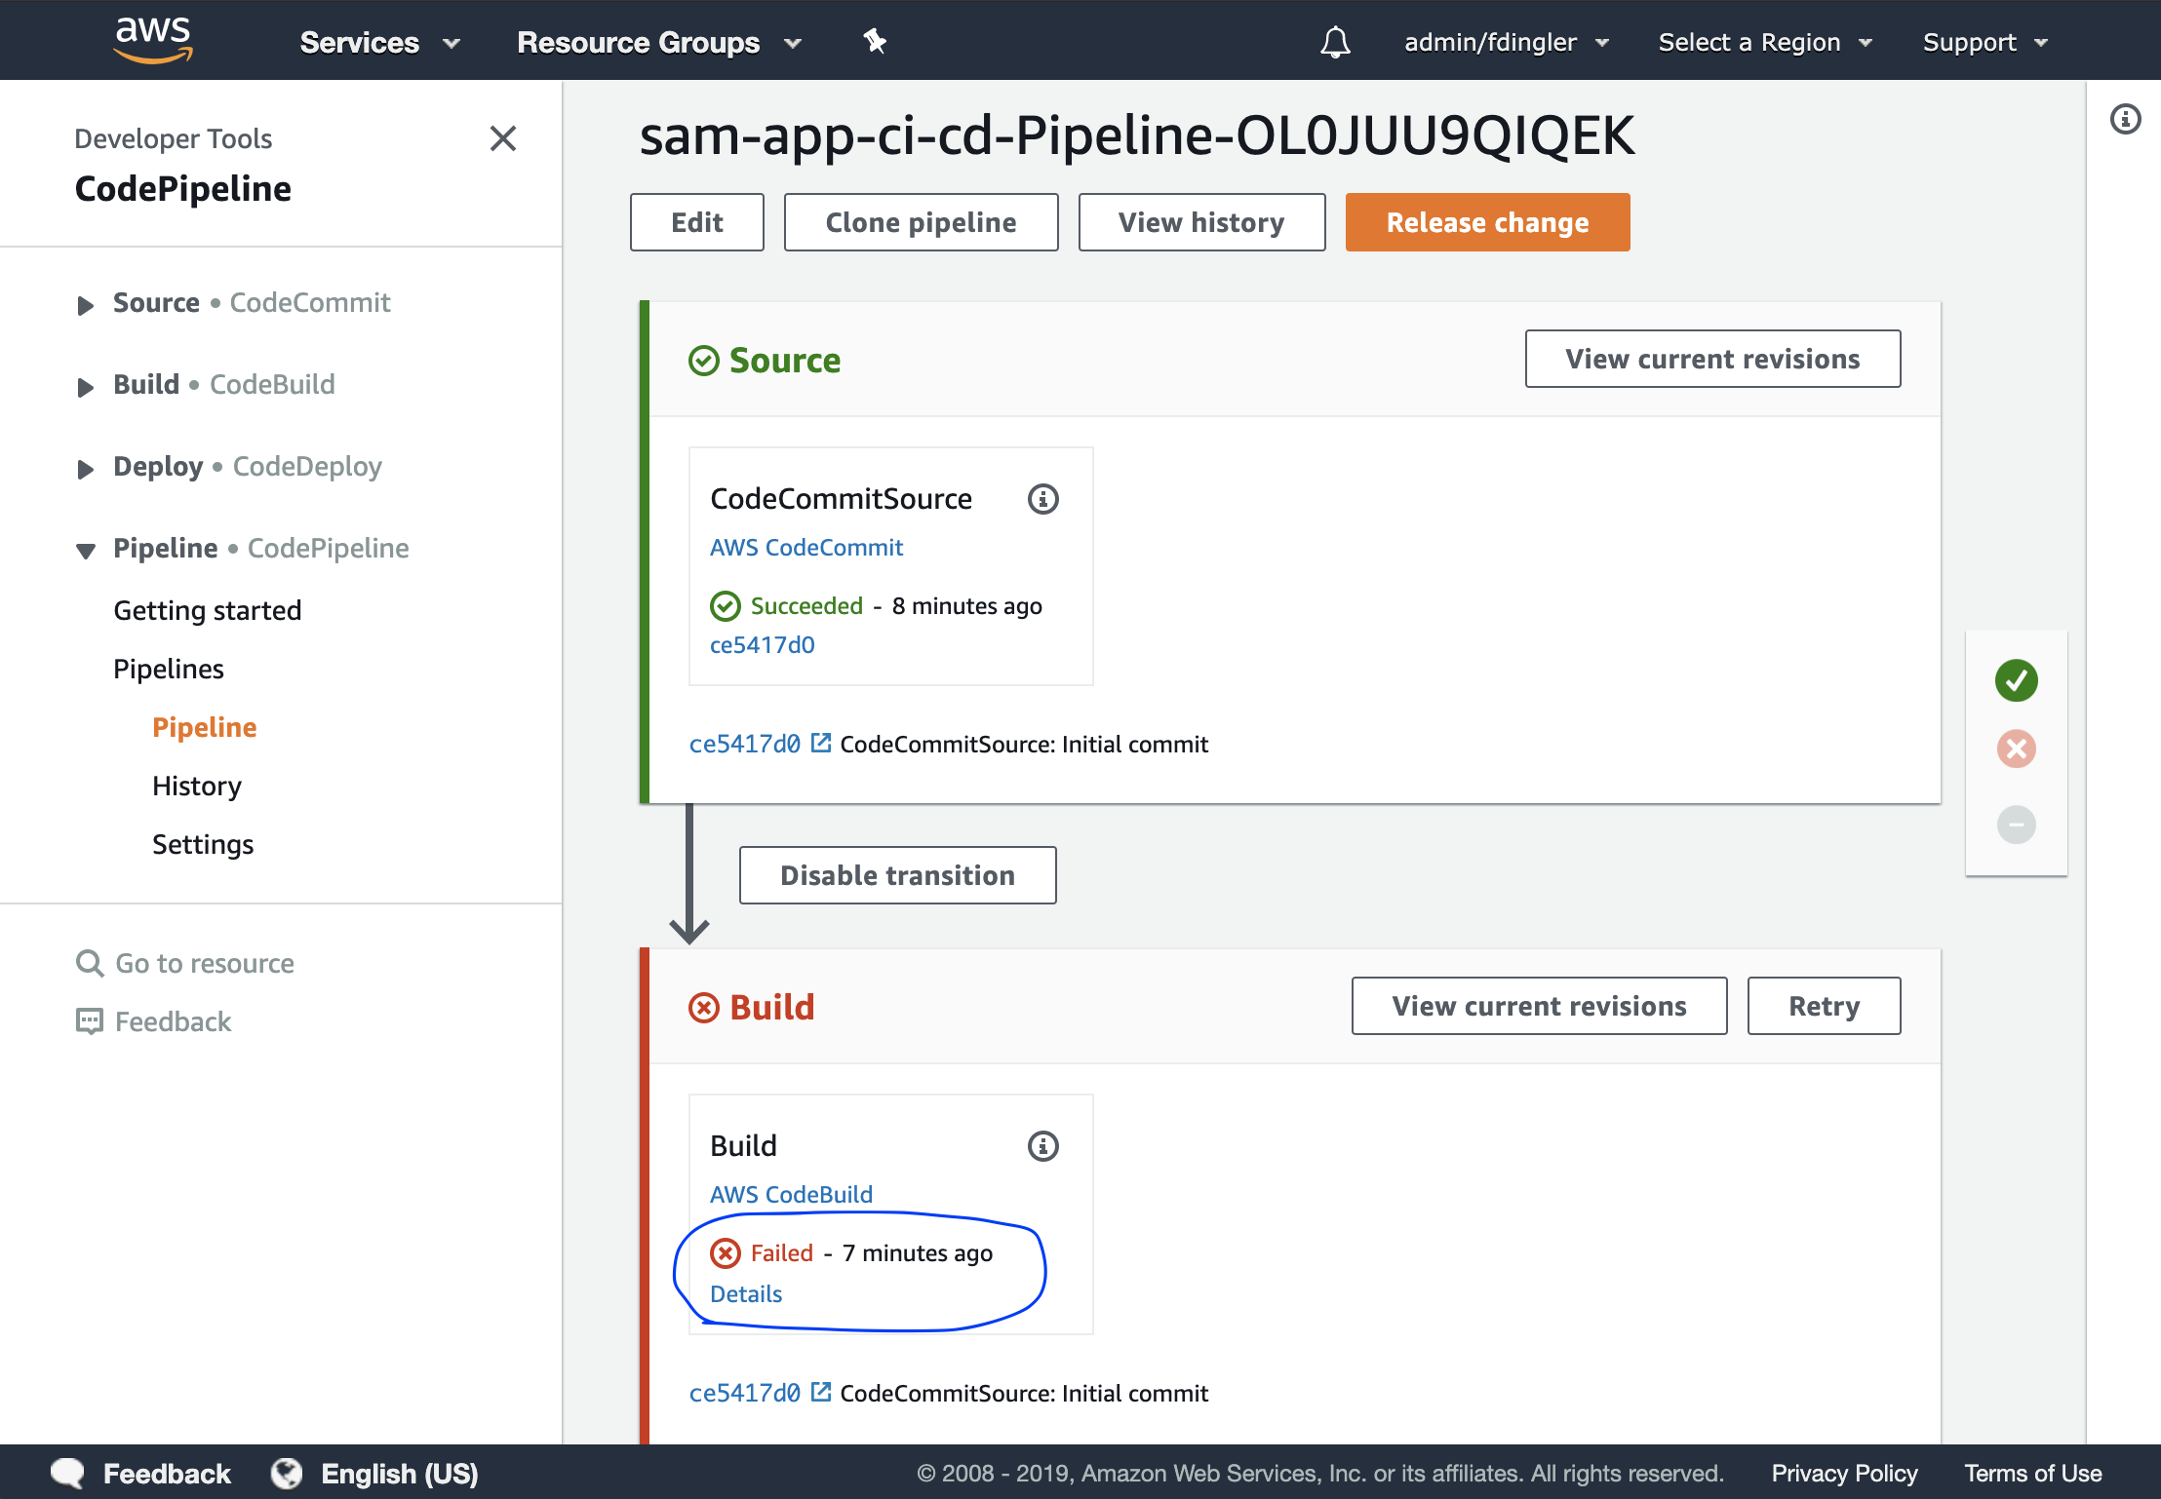Open the notifications bell
2161x1499 pixels.
click(x=1335, y=42)
